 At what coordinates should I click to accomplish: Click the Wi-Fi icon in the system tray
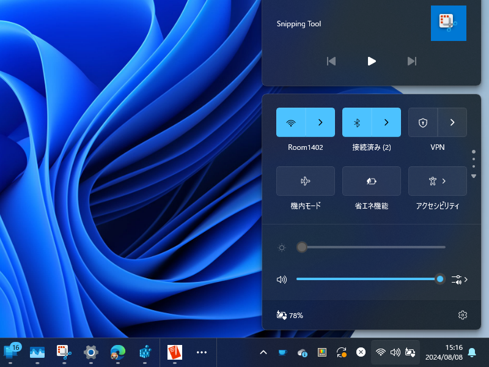point(380,352)
